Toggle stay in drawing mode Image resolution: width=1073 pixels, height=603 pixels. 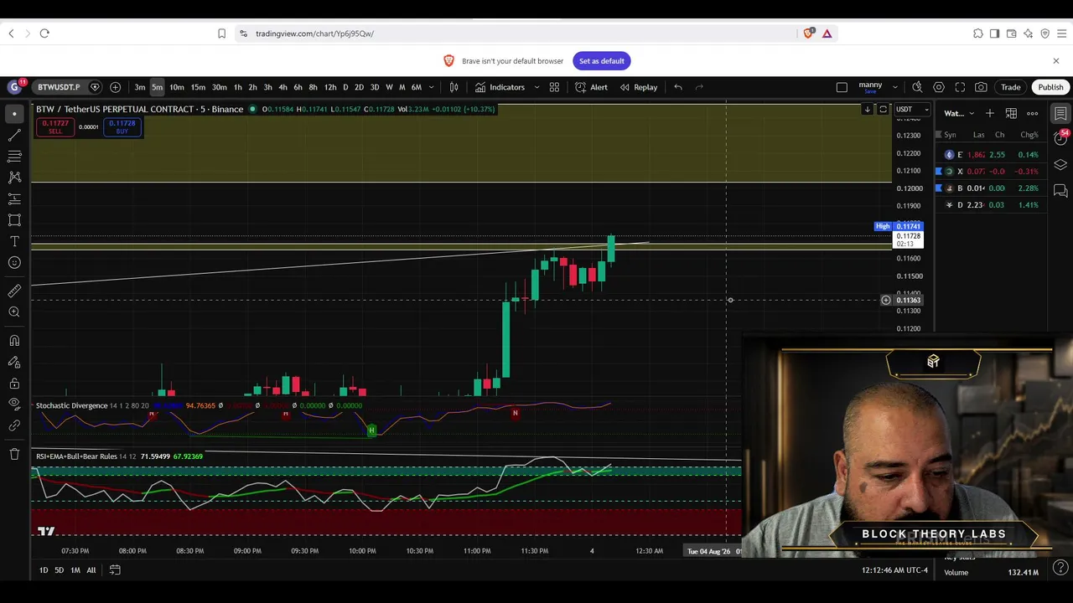coord(14,363)
